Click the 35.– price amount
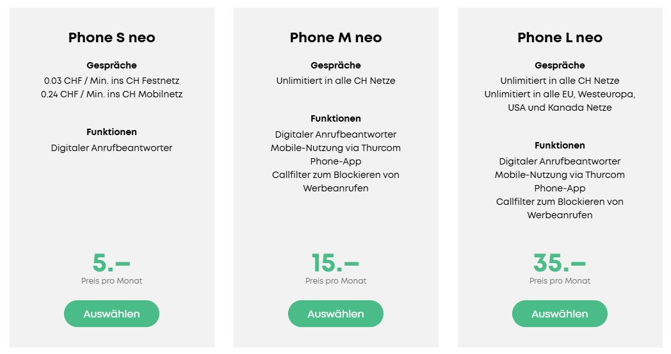This screenshot has height=354, width=671. (560, 262)
